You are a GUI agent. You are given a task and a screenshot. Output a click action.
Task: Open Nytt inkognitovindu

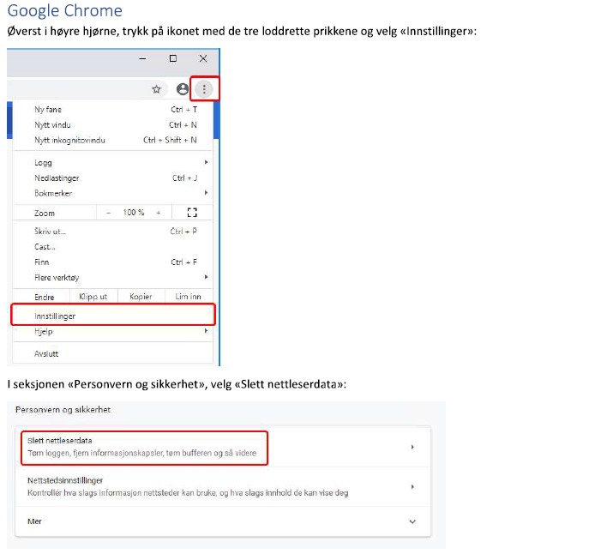(112, 141)
